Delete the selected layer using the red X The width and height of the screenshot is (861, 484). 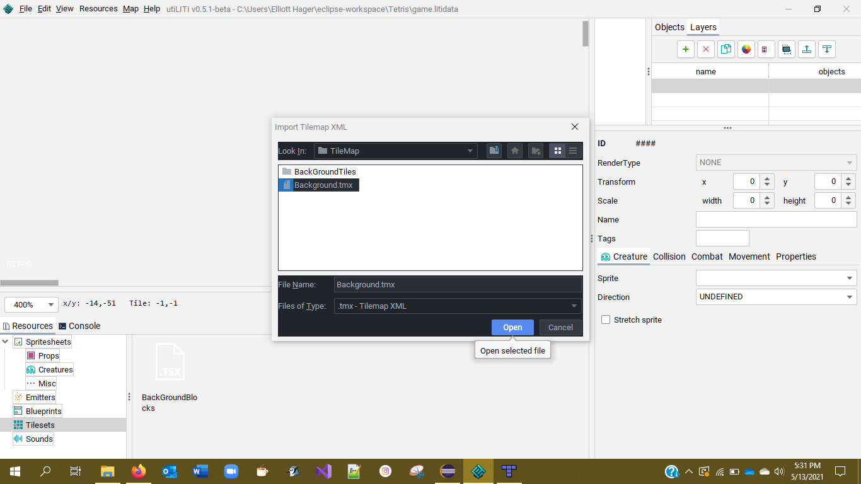pyautogui.click(x=705, y=49)
